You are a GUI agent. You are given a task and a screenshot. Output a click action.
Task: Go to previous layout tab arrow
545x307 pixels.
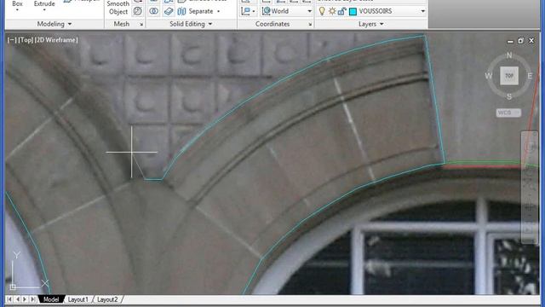[x=17, y=299]
